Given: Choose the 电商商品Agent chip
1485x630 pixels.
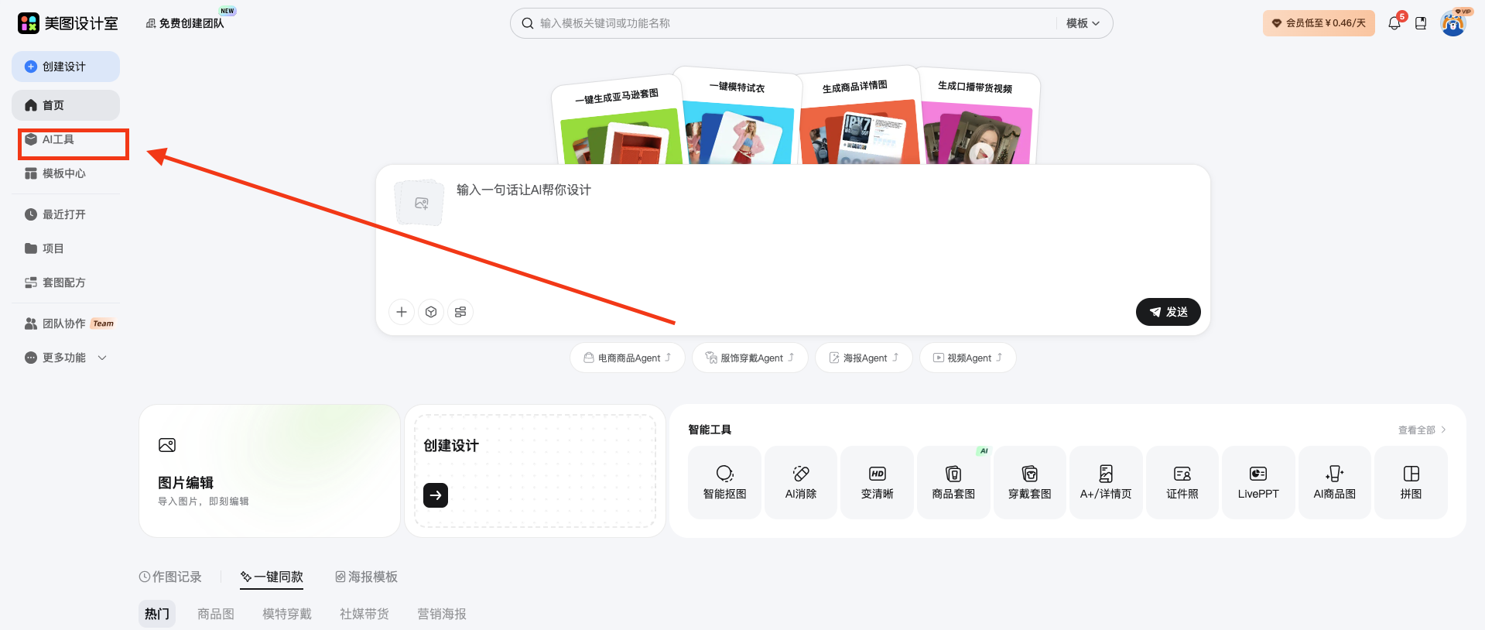Looking at the screenshot, I should click(x=628, y=358).
